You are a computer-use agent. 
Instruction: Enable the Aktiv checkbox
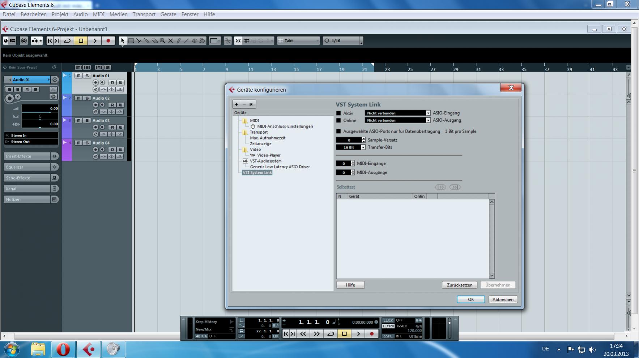click(339, 113)
